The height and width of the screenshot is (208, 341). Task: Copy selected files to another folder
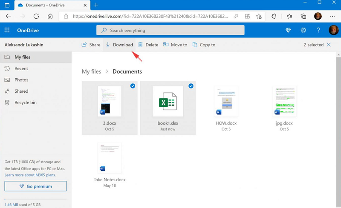click(204, 45)
